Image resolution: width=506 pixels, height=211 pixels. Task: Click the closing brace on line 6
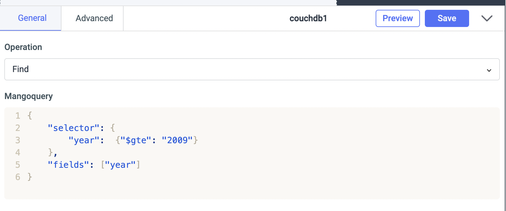point(30,177)
